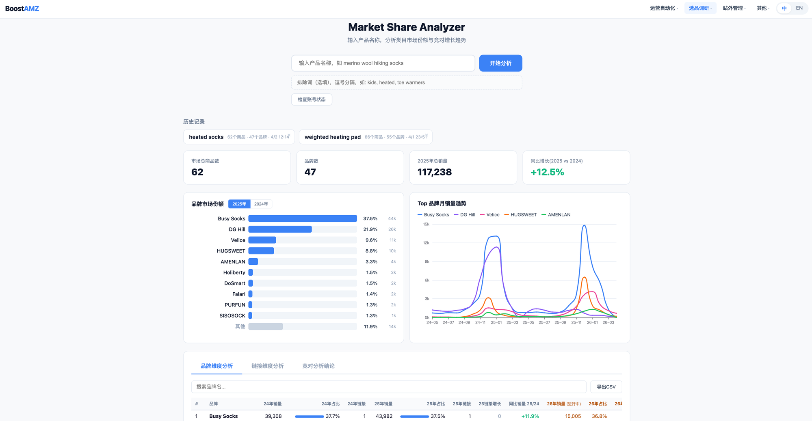
Task: Focus the 搜索品牌名 search field
Action: coord(389,386)
